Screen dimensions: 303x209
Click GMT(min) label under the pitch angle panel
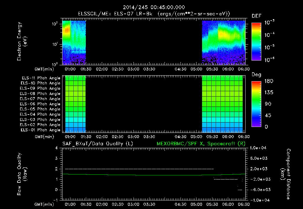click(x=44, y=137)
